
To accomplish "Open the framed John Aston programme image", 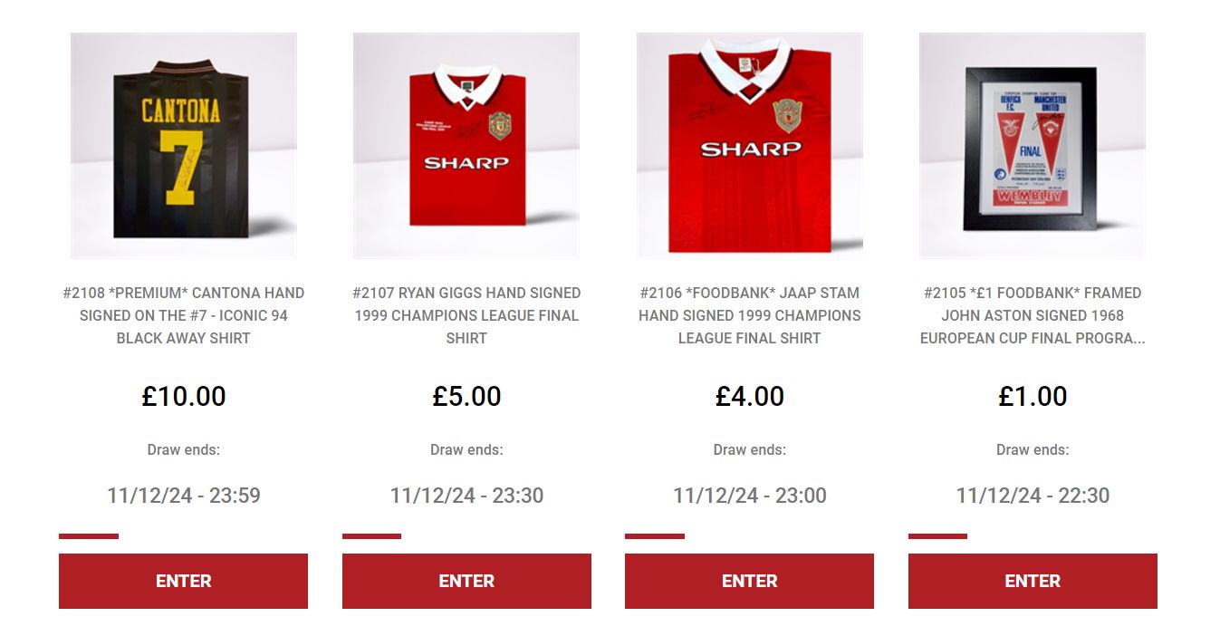I will (x=1033, y=145).
